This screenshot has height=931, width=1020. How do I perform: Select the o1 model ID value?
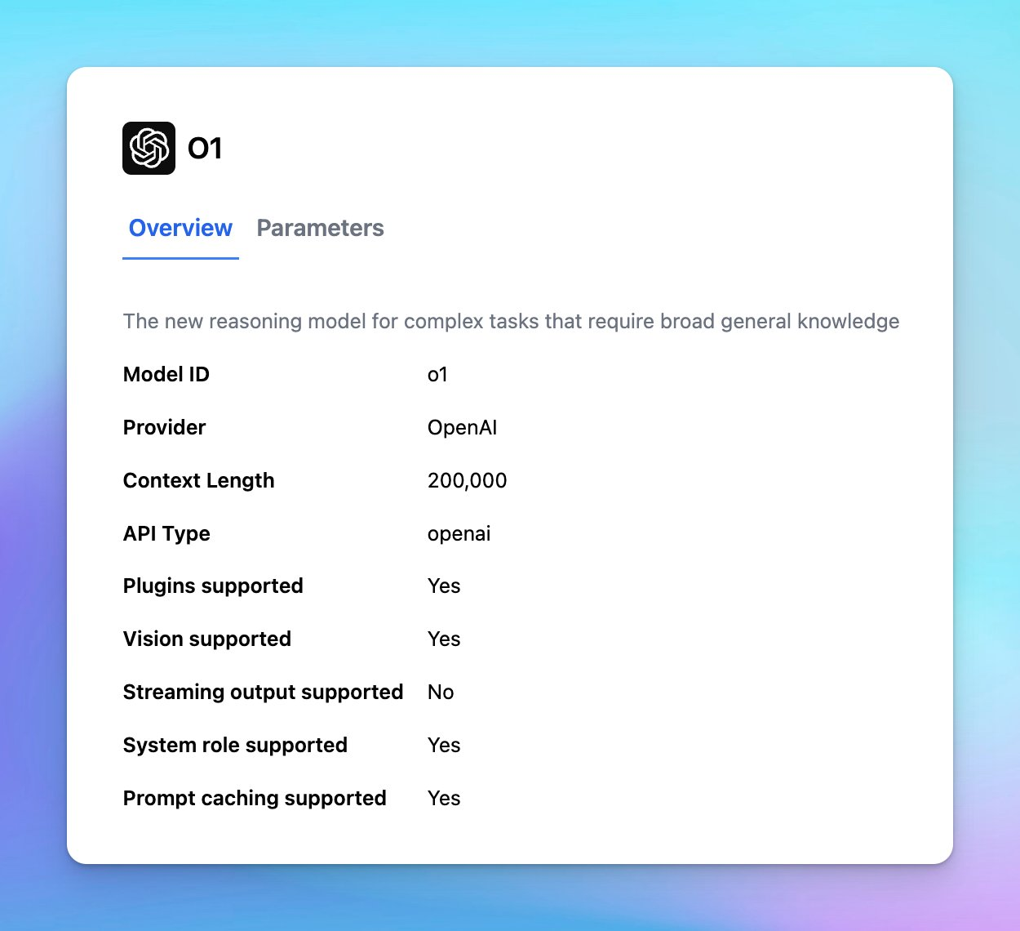pyautogui.click(x=437, y=374)
